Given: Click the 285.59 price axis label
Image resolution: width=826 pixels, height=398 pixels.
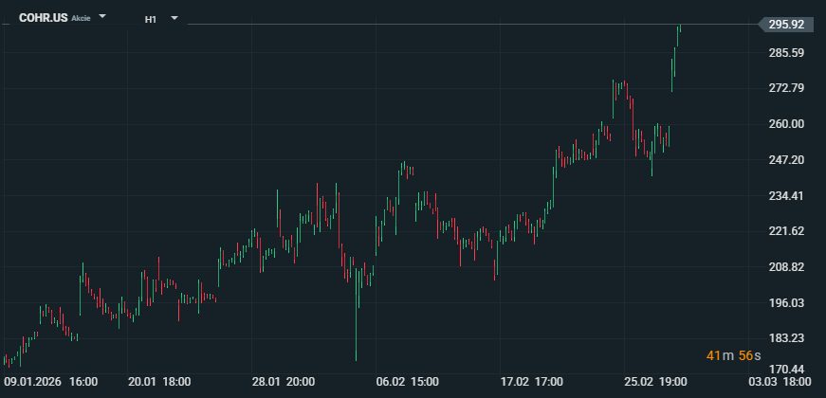Looking at the screenshot, I should pos(787,53).
